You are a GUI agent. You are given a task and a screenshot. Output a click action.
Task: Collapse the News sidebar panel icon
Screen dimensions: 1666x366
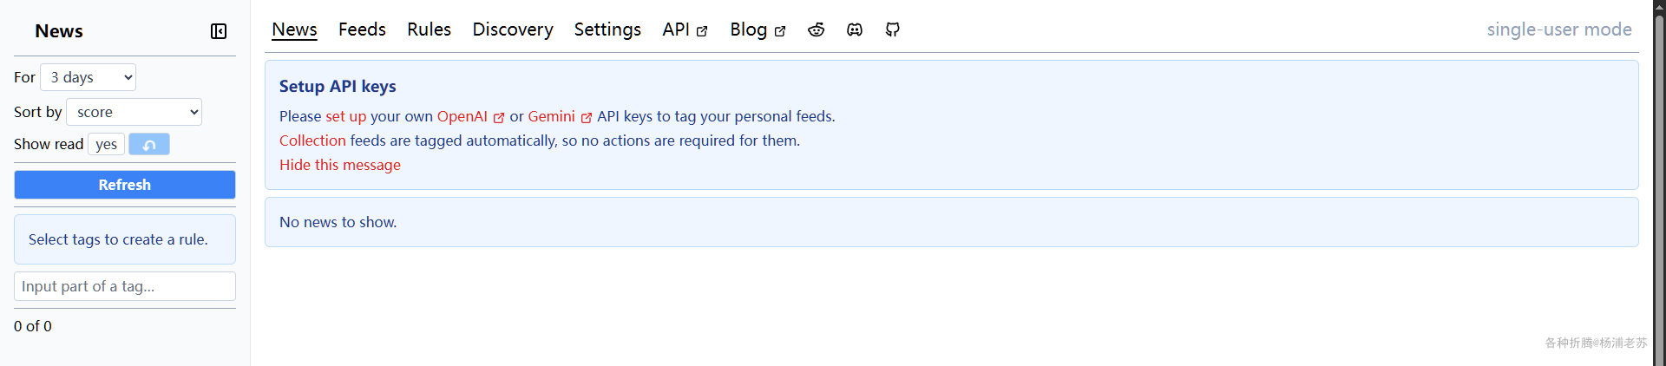(219, 31)
